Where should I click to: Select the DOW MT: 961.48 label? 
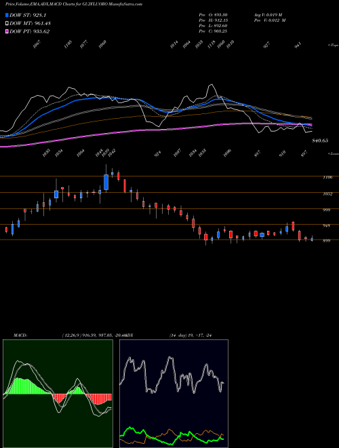coord(31,24)
